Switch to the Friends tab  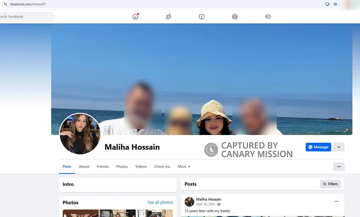click(103, 167)
